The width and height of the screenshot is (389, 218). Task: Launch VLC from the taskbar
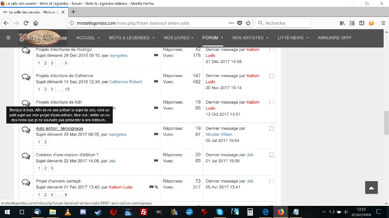coord(68,212)
